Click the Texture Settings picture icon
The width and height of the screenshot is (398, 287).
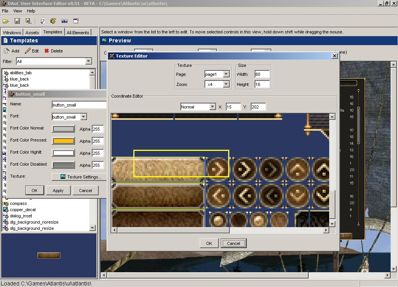(63, 177)
